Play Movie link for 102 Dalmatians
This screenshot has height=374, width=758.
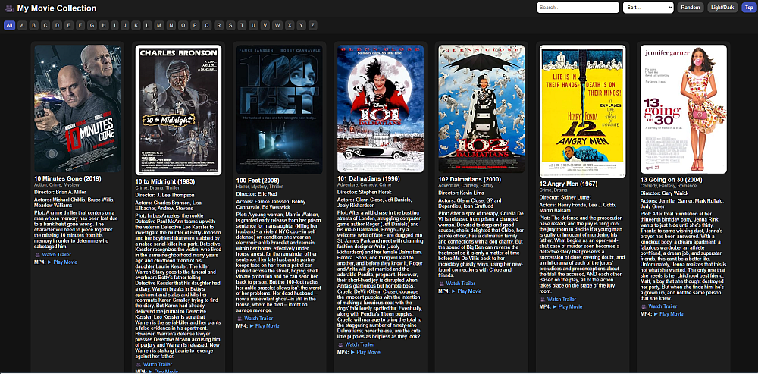click(466, 291)
